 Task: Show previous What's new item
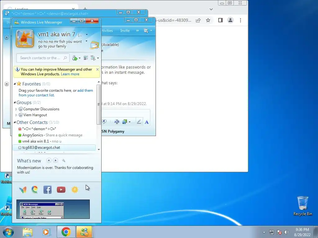point(49,161)
